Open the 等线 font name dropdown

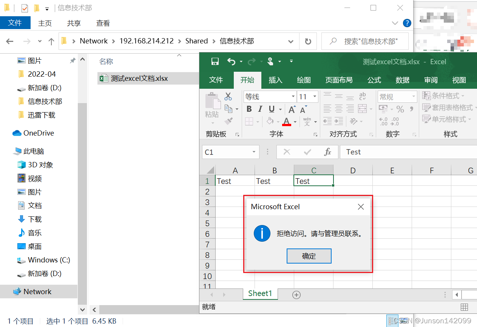pyautogui.click(x=293, y=97)
